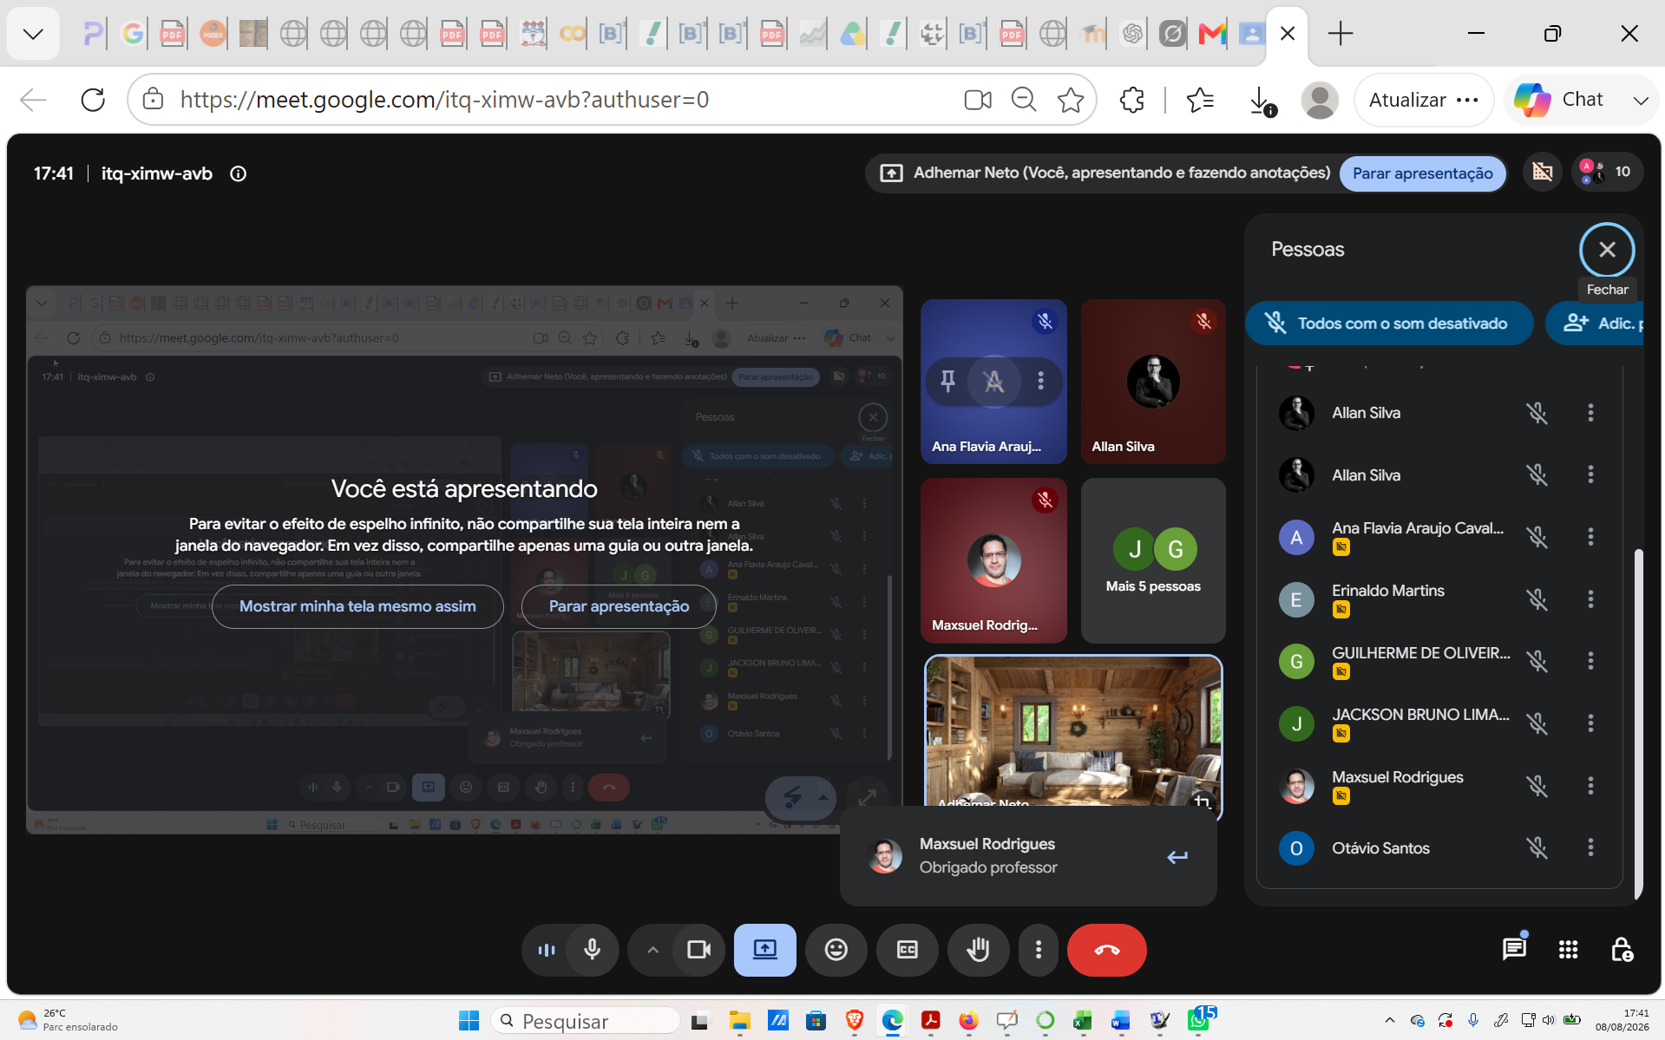This screenshot has height=1040, width=1665.
Task: Switch to the Gmail browser tab
Action: coord(1212,34)
